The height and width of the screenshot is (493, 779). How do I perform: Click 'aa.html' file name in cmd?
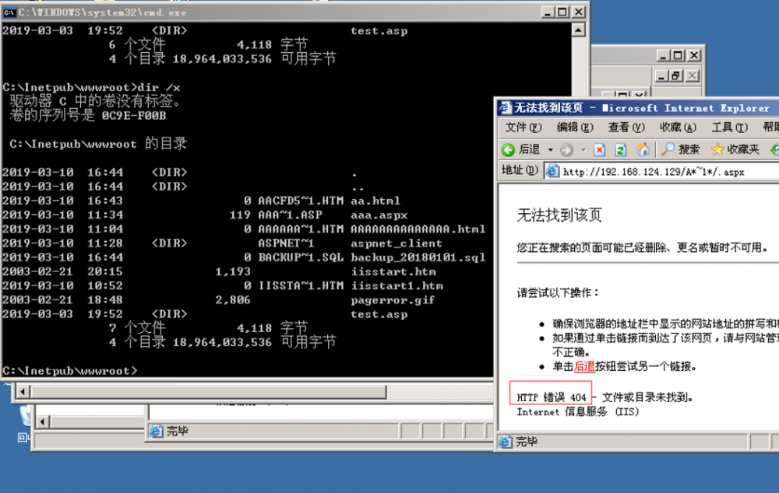coord(375,201)
